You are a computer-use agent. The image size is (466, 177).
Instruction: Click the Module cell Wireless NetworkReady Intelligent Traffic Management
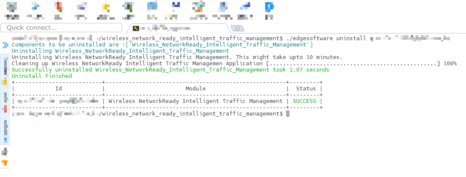click(195, 101)
